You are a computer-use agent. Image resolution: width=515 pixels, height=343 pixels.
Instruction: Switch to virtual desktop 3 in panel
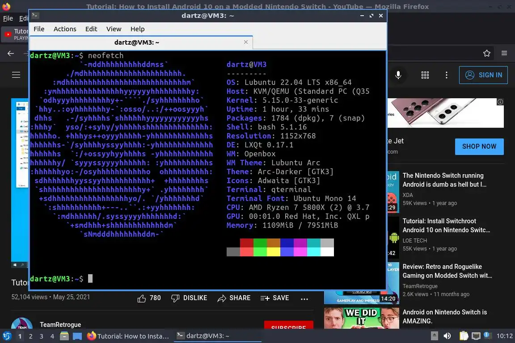[42, 336]
